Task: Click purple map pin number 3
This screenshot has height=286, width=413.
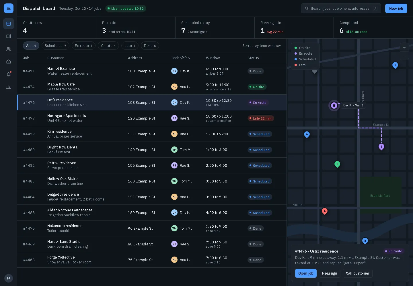Action: pyautogui.click(x=381, y=147)
